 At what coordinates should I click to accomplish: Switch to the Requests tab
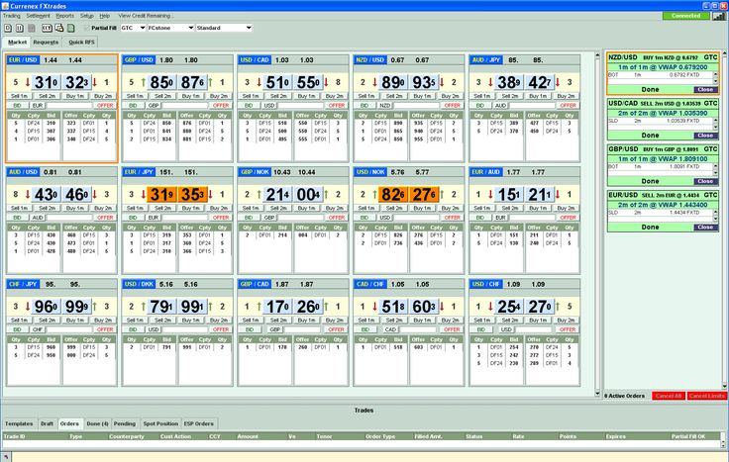[x=46, y=43]
